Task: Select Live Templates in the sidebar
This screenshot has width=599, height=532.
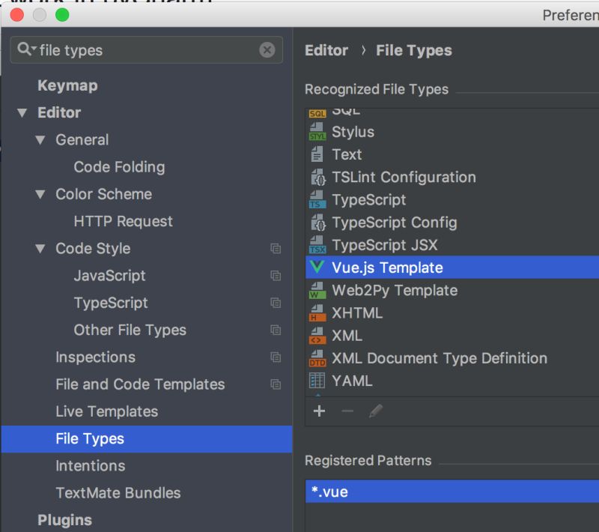Action: [106, 411]
